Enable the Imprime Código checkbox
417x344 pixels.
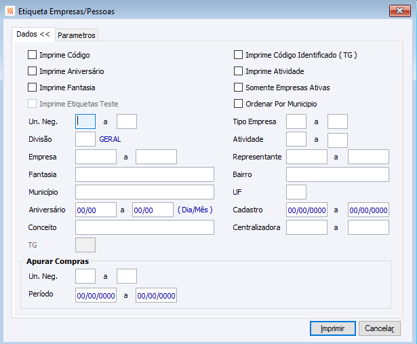(x=33, y=55)
